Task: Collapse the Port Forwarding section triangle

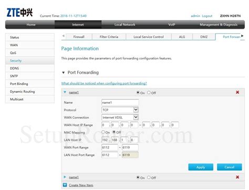Action: (64, 73)
